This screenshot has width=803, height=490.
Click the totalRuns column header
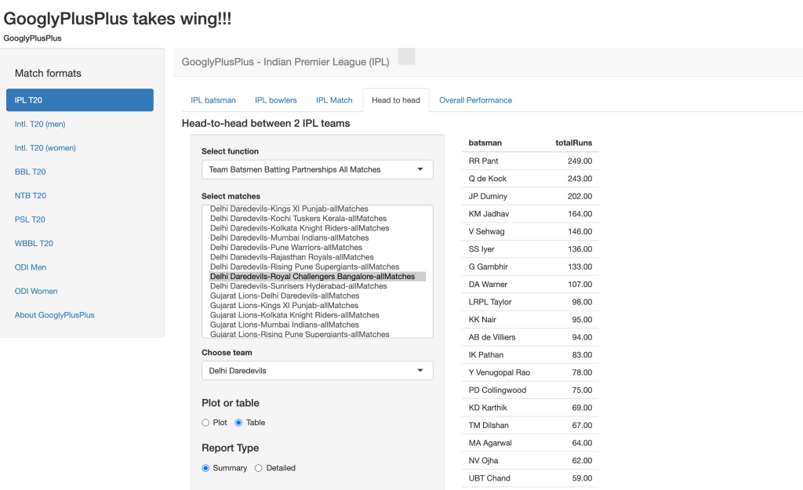(x=573, y=143)
